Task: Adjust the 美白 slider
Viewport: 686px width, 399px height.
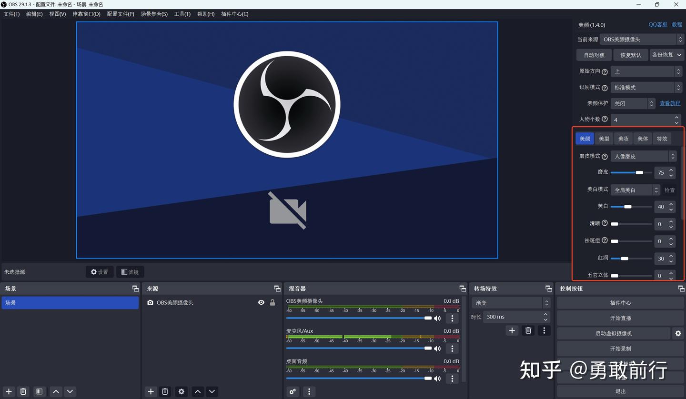Action: 631,207
